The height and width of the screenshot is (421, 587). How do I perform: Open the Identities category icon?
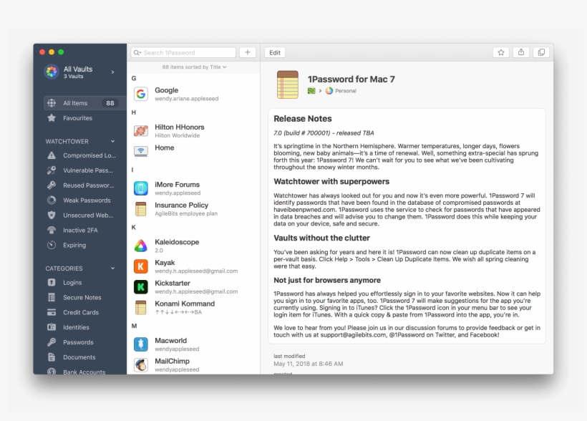(52, 327)
